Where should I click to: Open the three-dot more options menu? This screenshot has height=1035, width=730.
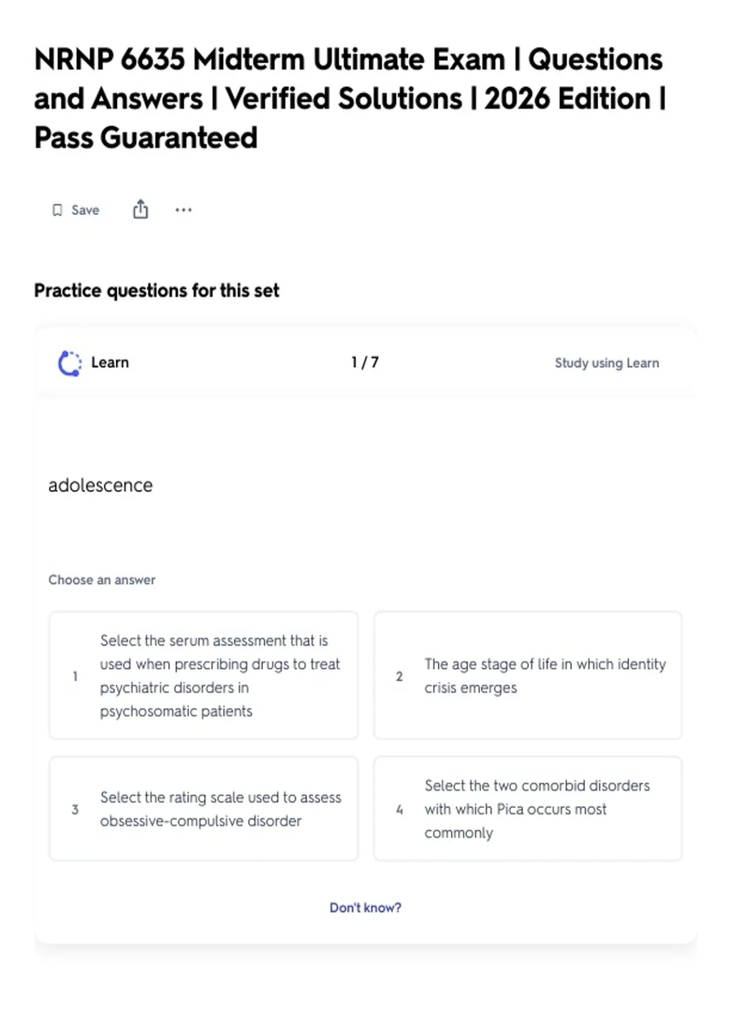tap(183, 210)
